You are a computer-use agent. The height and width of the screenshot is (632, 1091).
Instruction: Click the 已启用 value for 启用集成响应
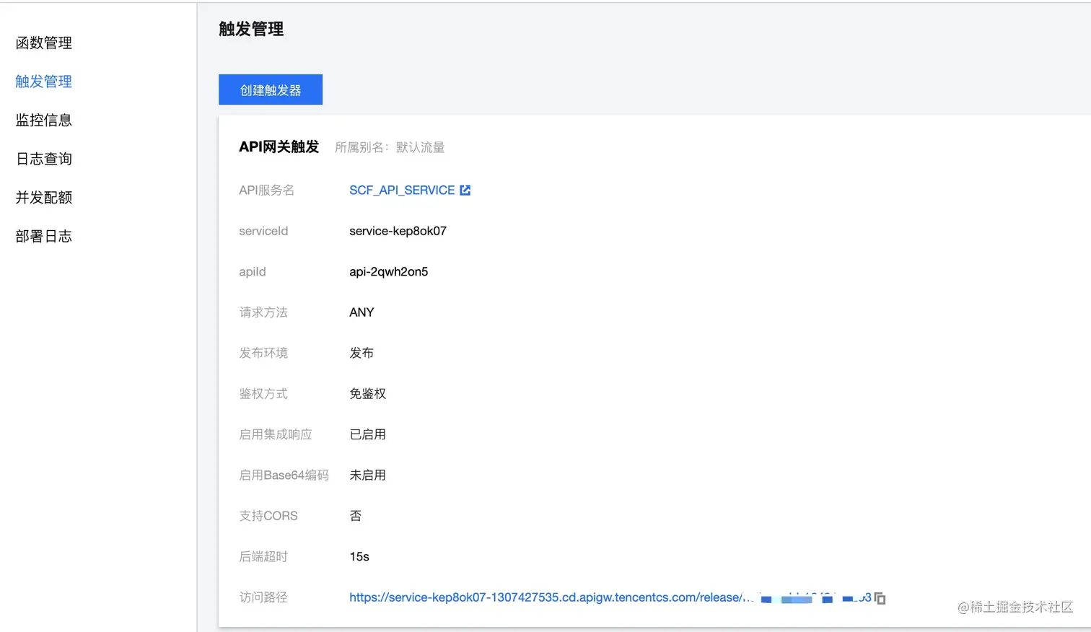click(x=368, y=434)
